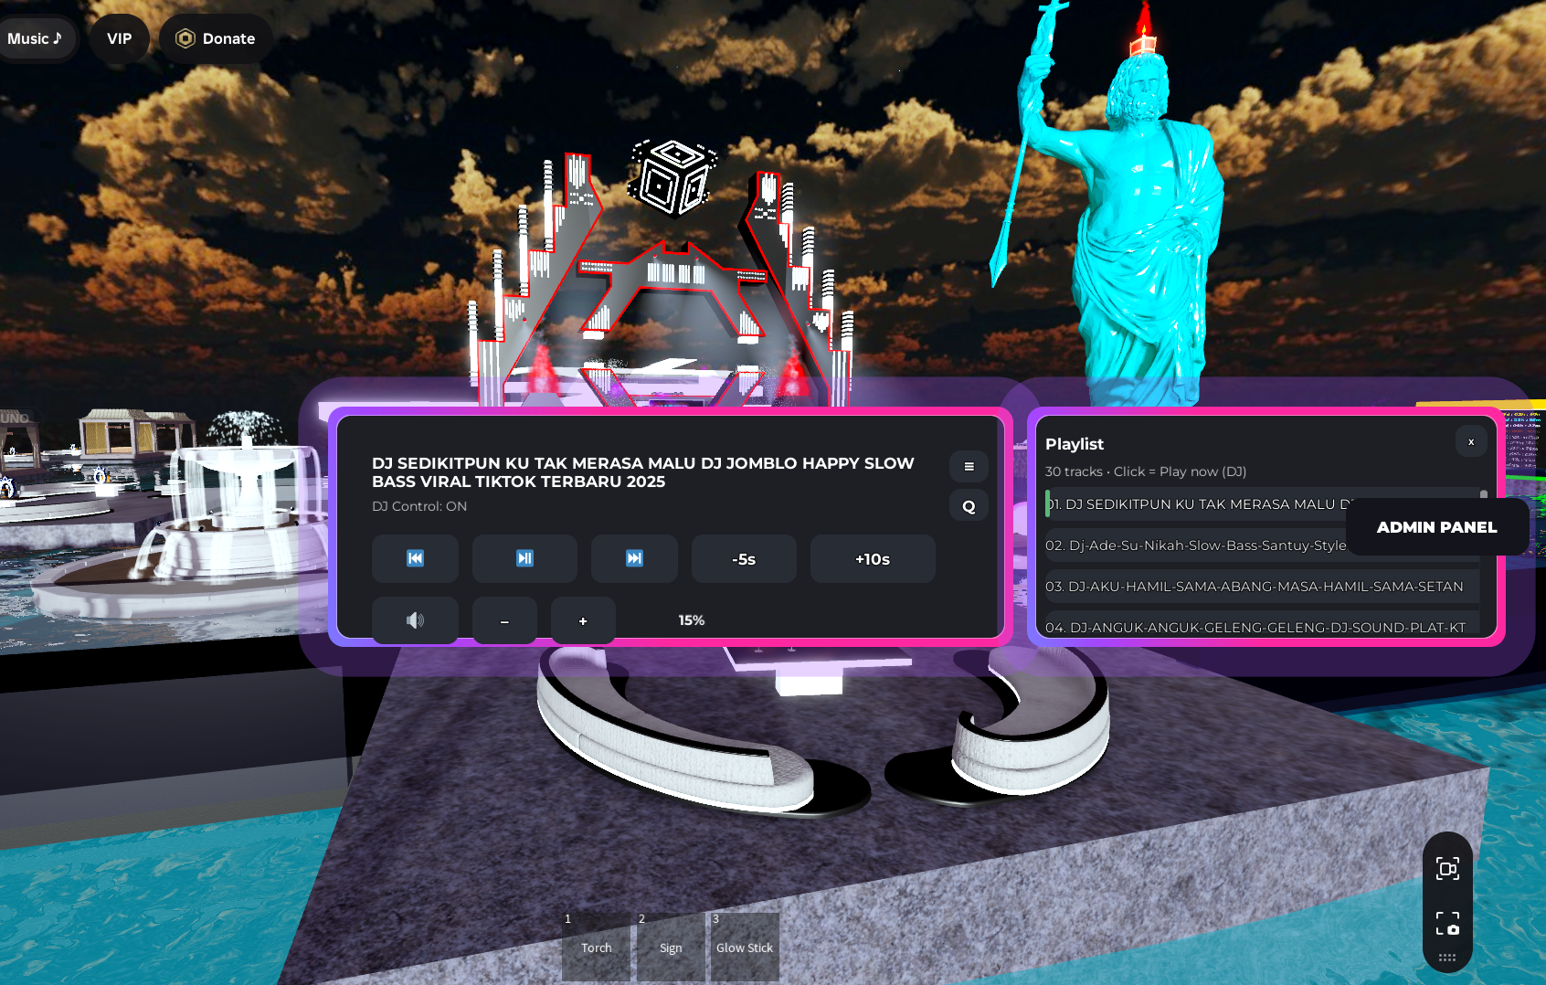1546x985 pixels.
Task: Play track 03 DJ-AKU-HAMIL from playlist
Action: tap(1255, 587)
